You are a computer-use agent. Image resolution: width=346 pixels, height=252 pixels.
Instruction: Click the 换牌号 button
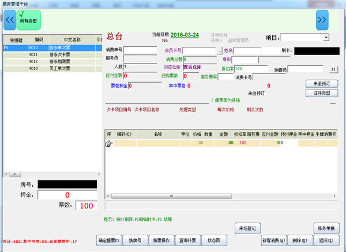coord(135,240)
